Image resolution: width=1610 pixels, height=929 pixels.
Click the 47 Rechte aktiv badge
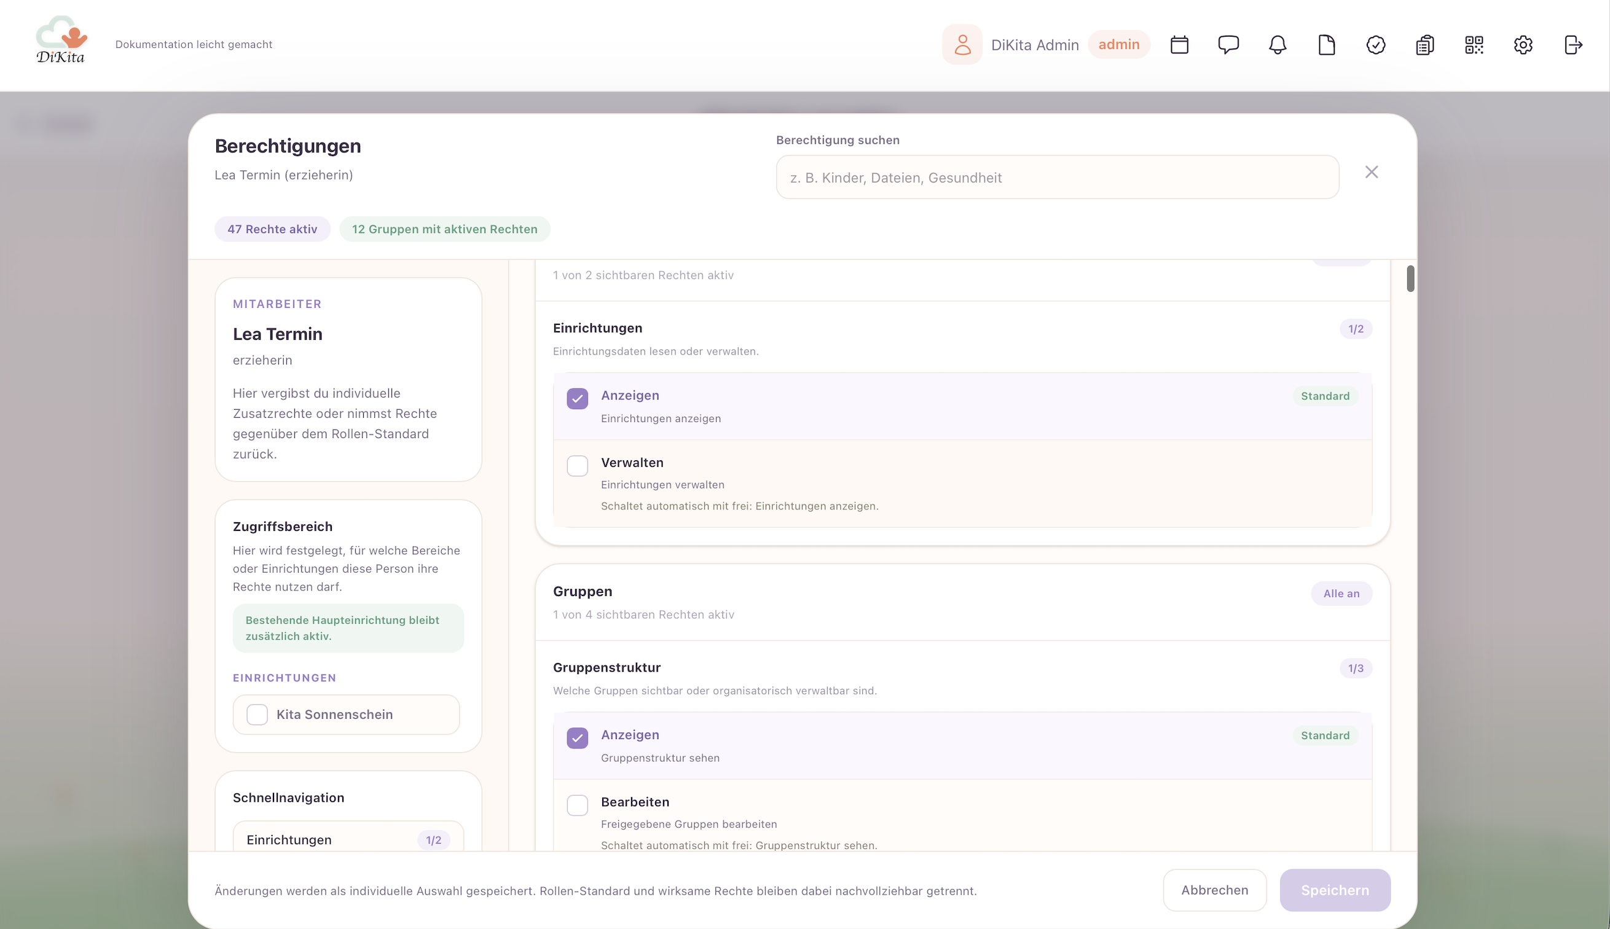[x=272, y=229]
